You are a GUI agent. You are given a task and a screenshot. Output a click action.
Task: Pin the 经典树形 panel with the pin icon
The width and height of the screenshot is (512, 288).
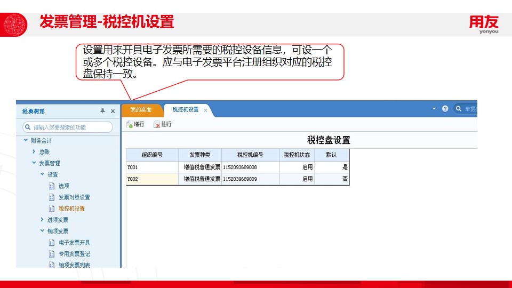(x=103, y=111)
